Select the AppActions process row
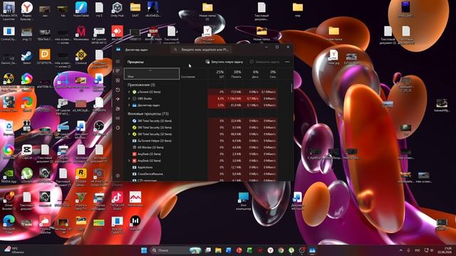Viewport: 456px width, 256px height. click(201, 167)
